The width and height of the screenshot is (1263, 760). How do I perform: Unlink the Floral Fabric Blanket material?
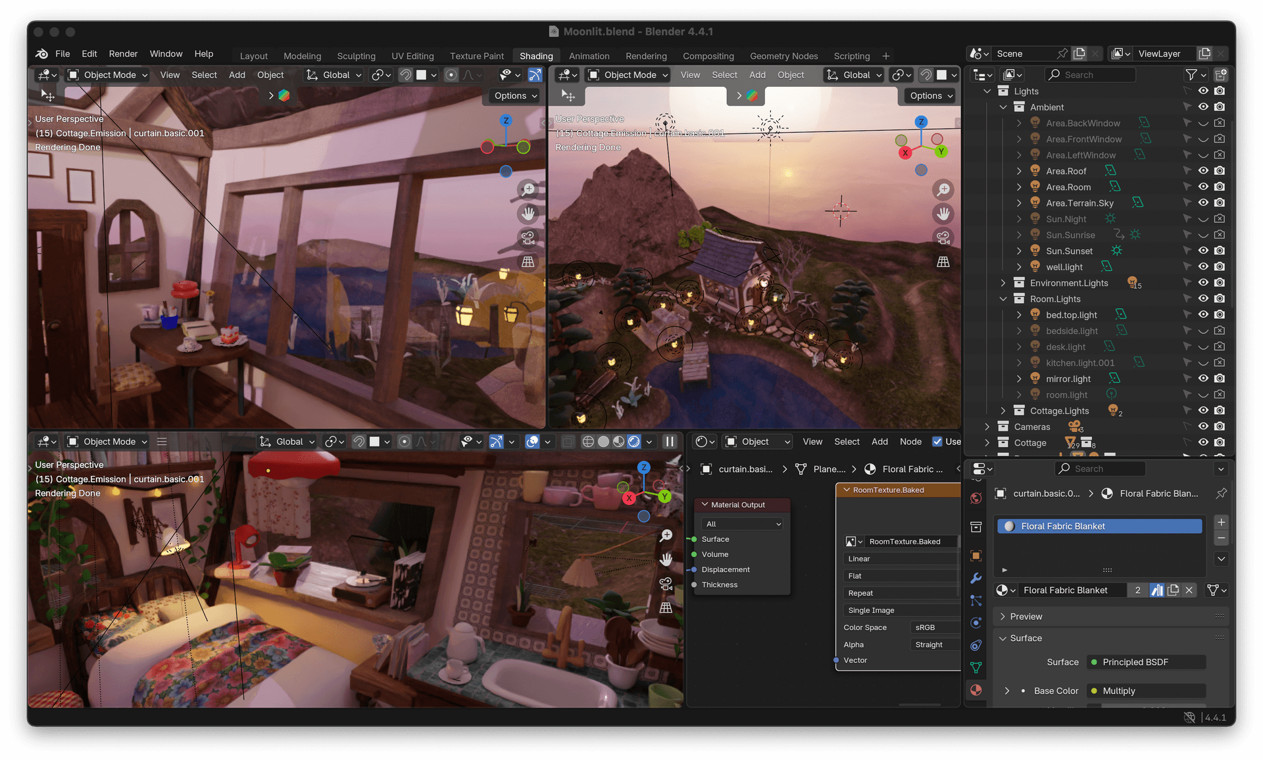pyautogui.click(x=1189, y=590)
